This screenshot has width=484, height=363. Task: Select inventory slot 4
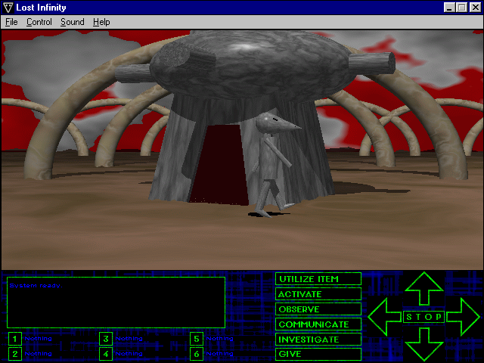click(x=106, y=353)
